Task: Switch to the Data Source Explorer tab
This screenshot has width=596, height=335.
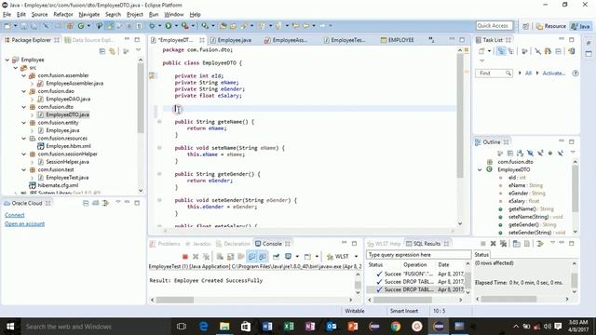Action: click(89, 40)
